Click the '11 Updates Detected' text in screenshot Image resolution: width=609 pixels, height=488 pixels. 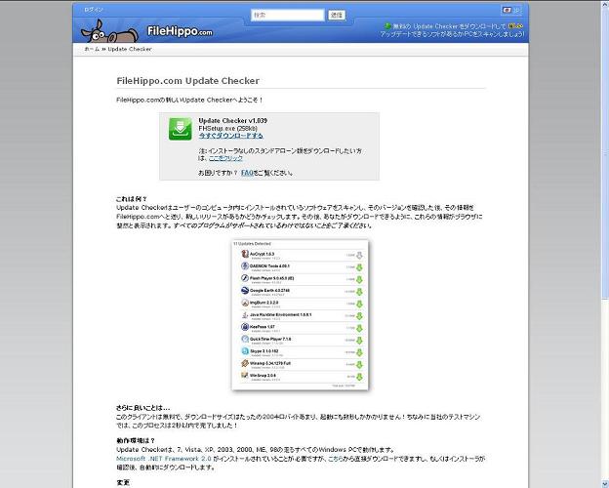tap(252, 244)
